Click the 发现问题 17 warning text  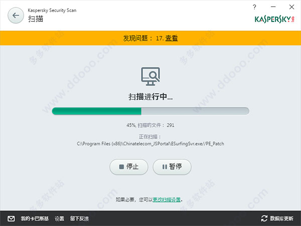(x=143, y=38)
